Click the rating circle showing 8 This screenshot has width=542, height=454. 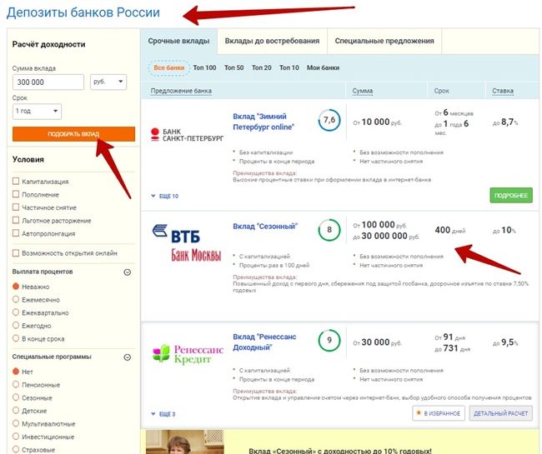tap(329, 230)
